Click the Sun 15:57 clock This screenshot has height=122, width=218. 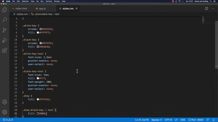(x=189, y=1)
